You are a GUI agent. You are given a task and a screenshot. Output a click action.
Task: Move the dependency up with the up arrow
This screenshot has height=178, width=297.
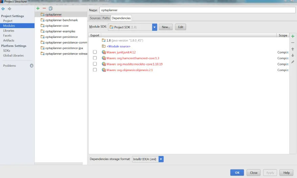tap(293, 49)
